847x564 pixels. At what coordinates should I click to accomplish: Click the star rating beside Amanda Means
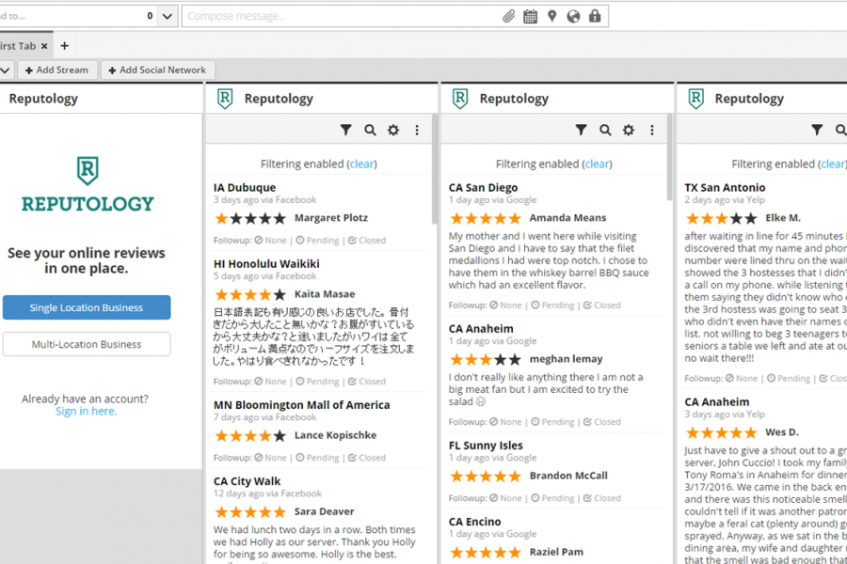485,219
